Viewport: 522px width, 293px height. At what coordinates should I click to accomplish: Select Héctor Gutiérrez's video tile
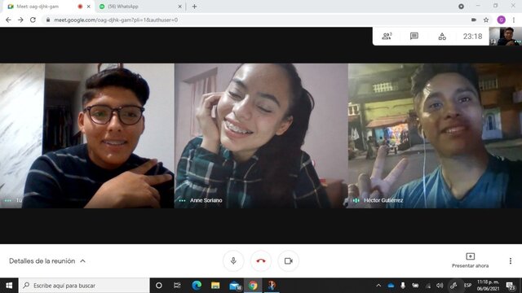435,136
